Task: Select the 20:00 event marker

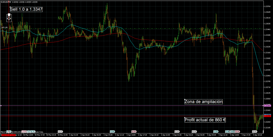Action: (x=254, y=132)
